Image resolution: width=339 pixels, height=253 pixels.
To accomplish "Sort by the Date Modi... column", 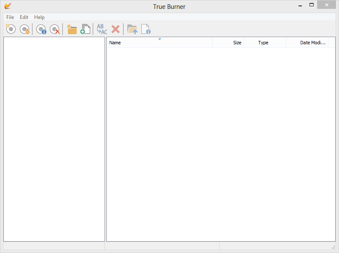I will tap(307, 43).
